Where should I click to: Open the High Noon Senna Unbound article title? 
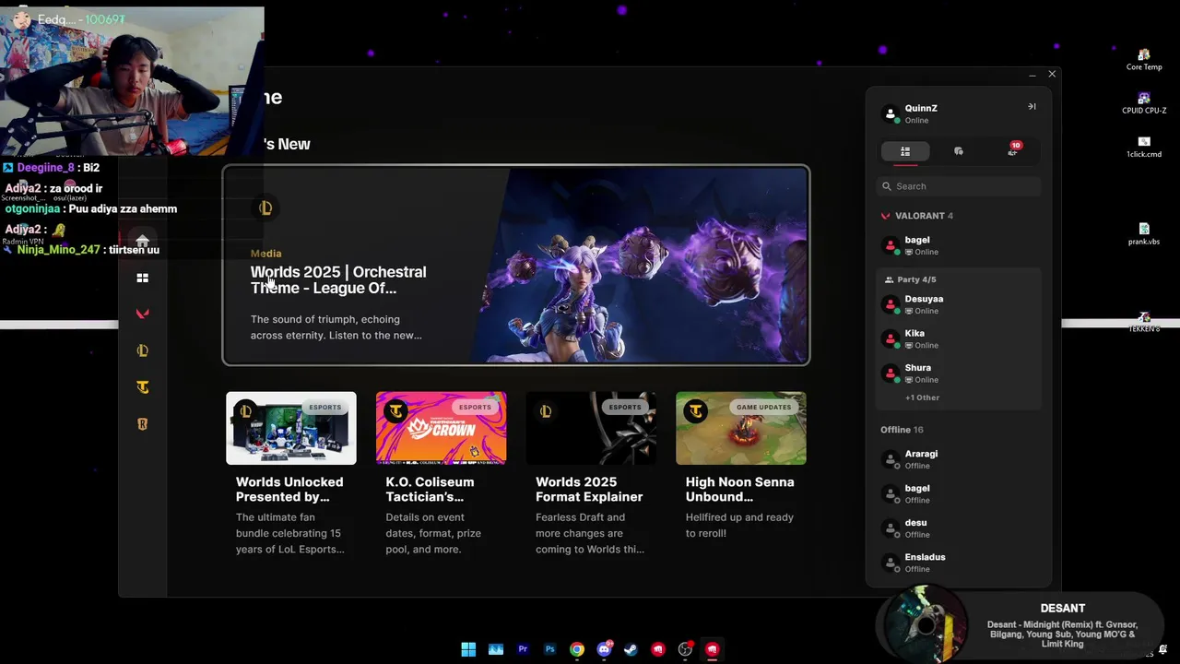[739, 489]
